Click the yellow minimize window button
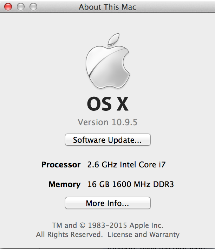This screenshot has width=215, height=249. pyautogui.click(x=21, y=7)
